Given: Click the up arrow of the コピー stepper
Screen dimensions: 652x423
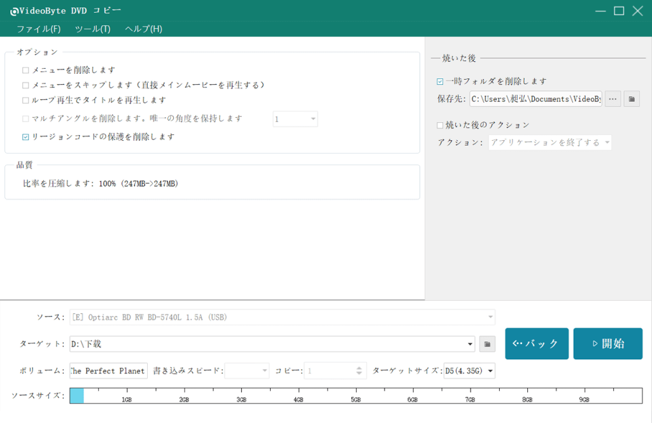Looking at the screenshot, I should tap(358, 367).
